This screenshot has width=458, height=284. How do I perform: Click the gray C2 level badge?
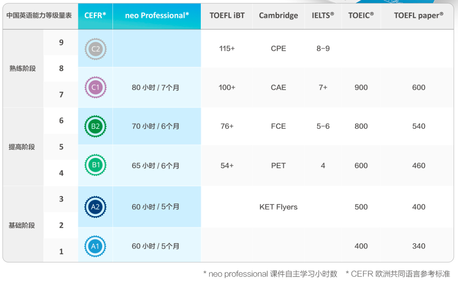click(95, 49)
